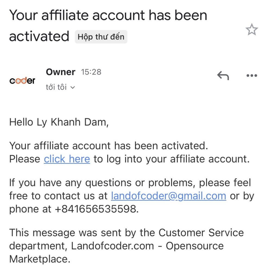
Task: Tap the text "to log into your affiliate account."
Action: pos(171,159)
